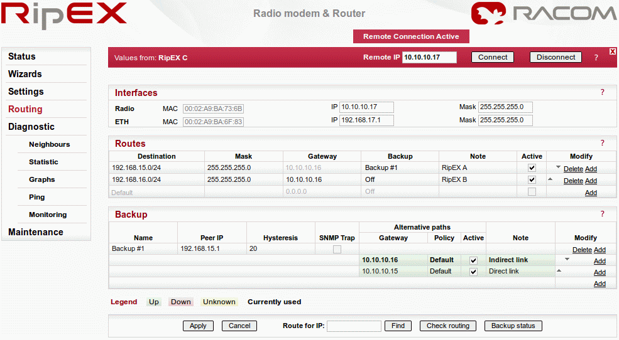The width and height of the screenshot is (619, 340).
Task: Click the Radio Mask field
Action: (505, 107)
